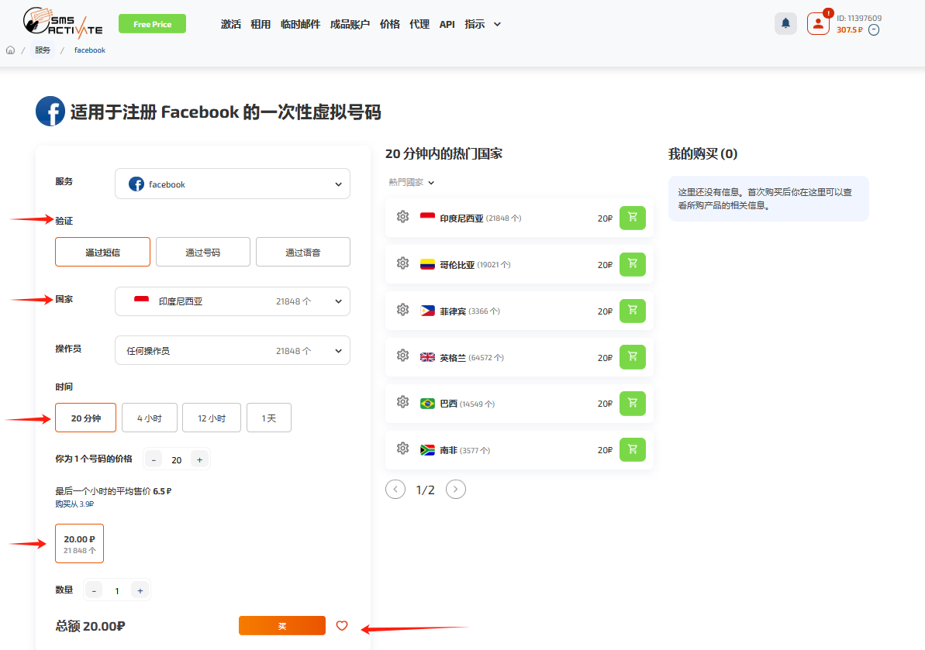Screen dimensions: 925x650
Task: Open the 代理 menu
Action: tap(419, 24)
